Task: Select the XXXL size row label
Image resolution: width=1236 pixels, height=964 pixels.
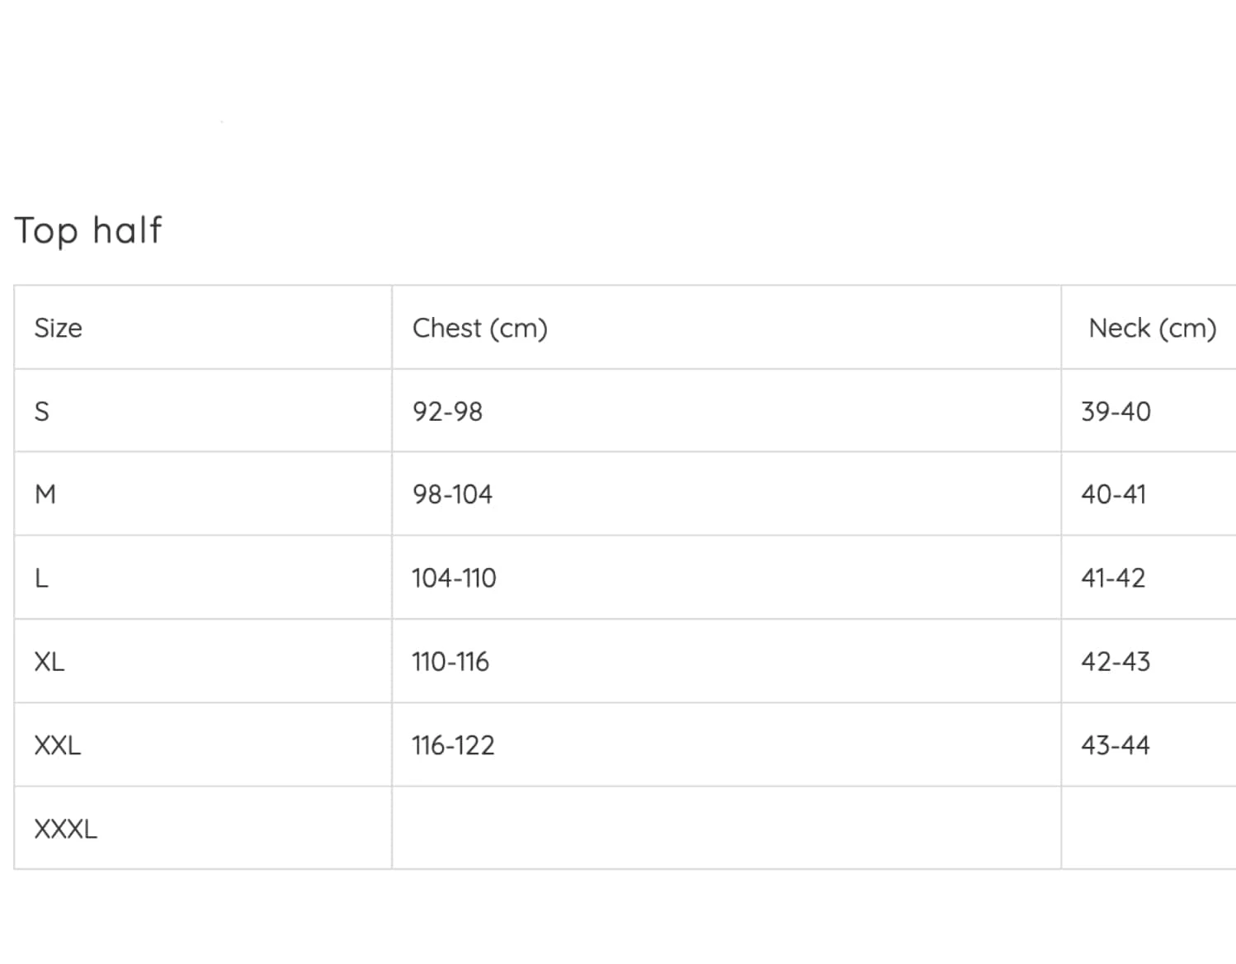Action: coord(66,829)
